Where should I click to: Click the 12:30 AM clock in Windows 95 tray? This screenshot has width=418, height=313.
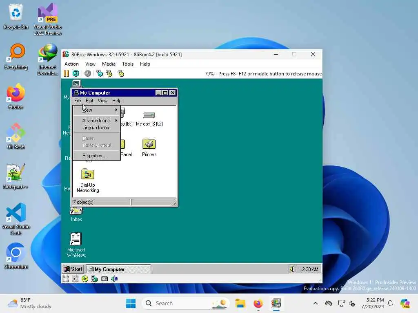309,269
